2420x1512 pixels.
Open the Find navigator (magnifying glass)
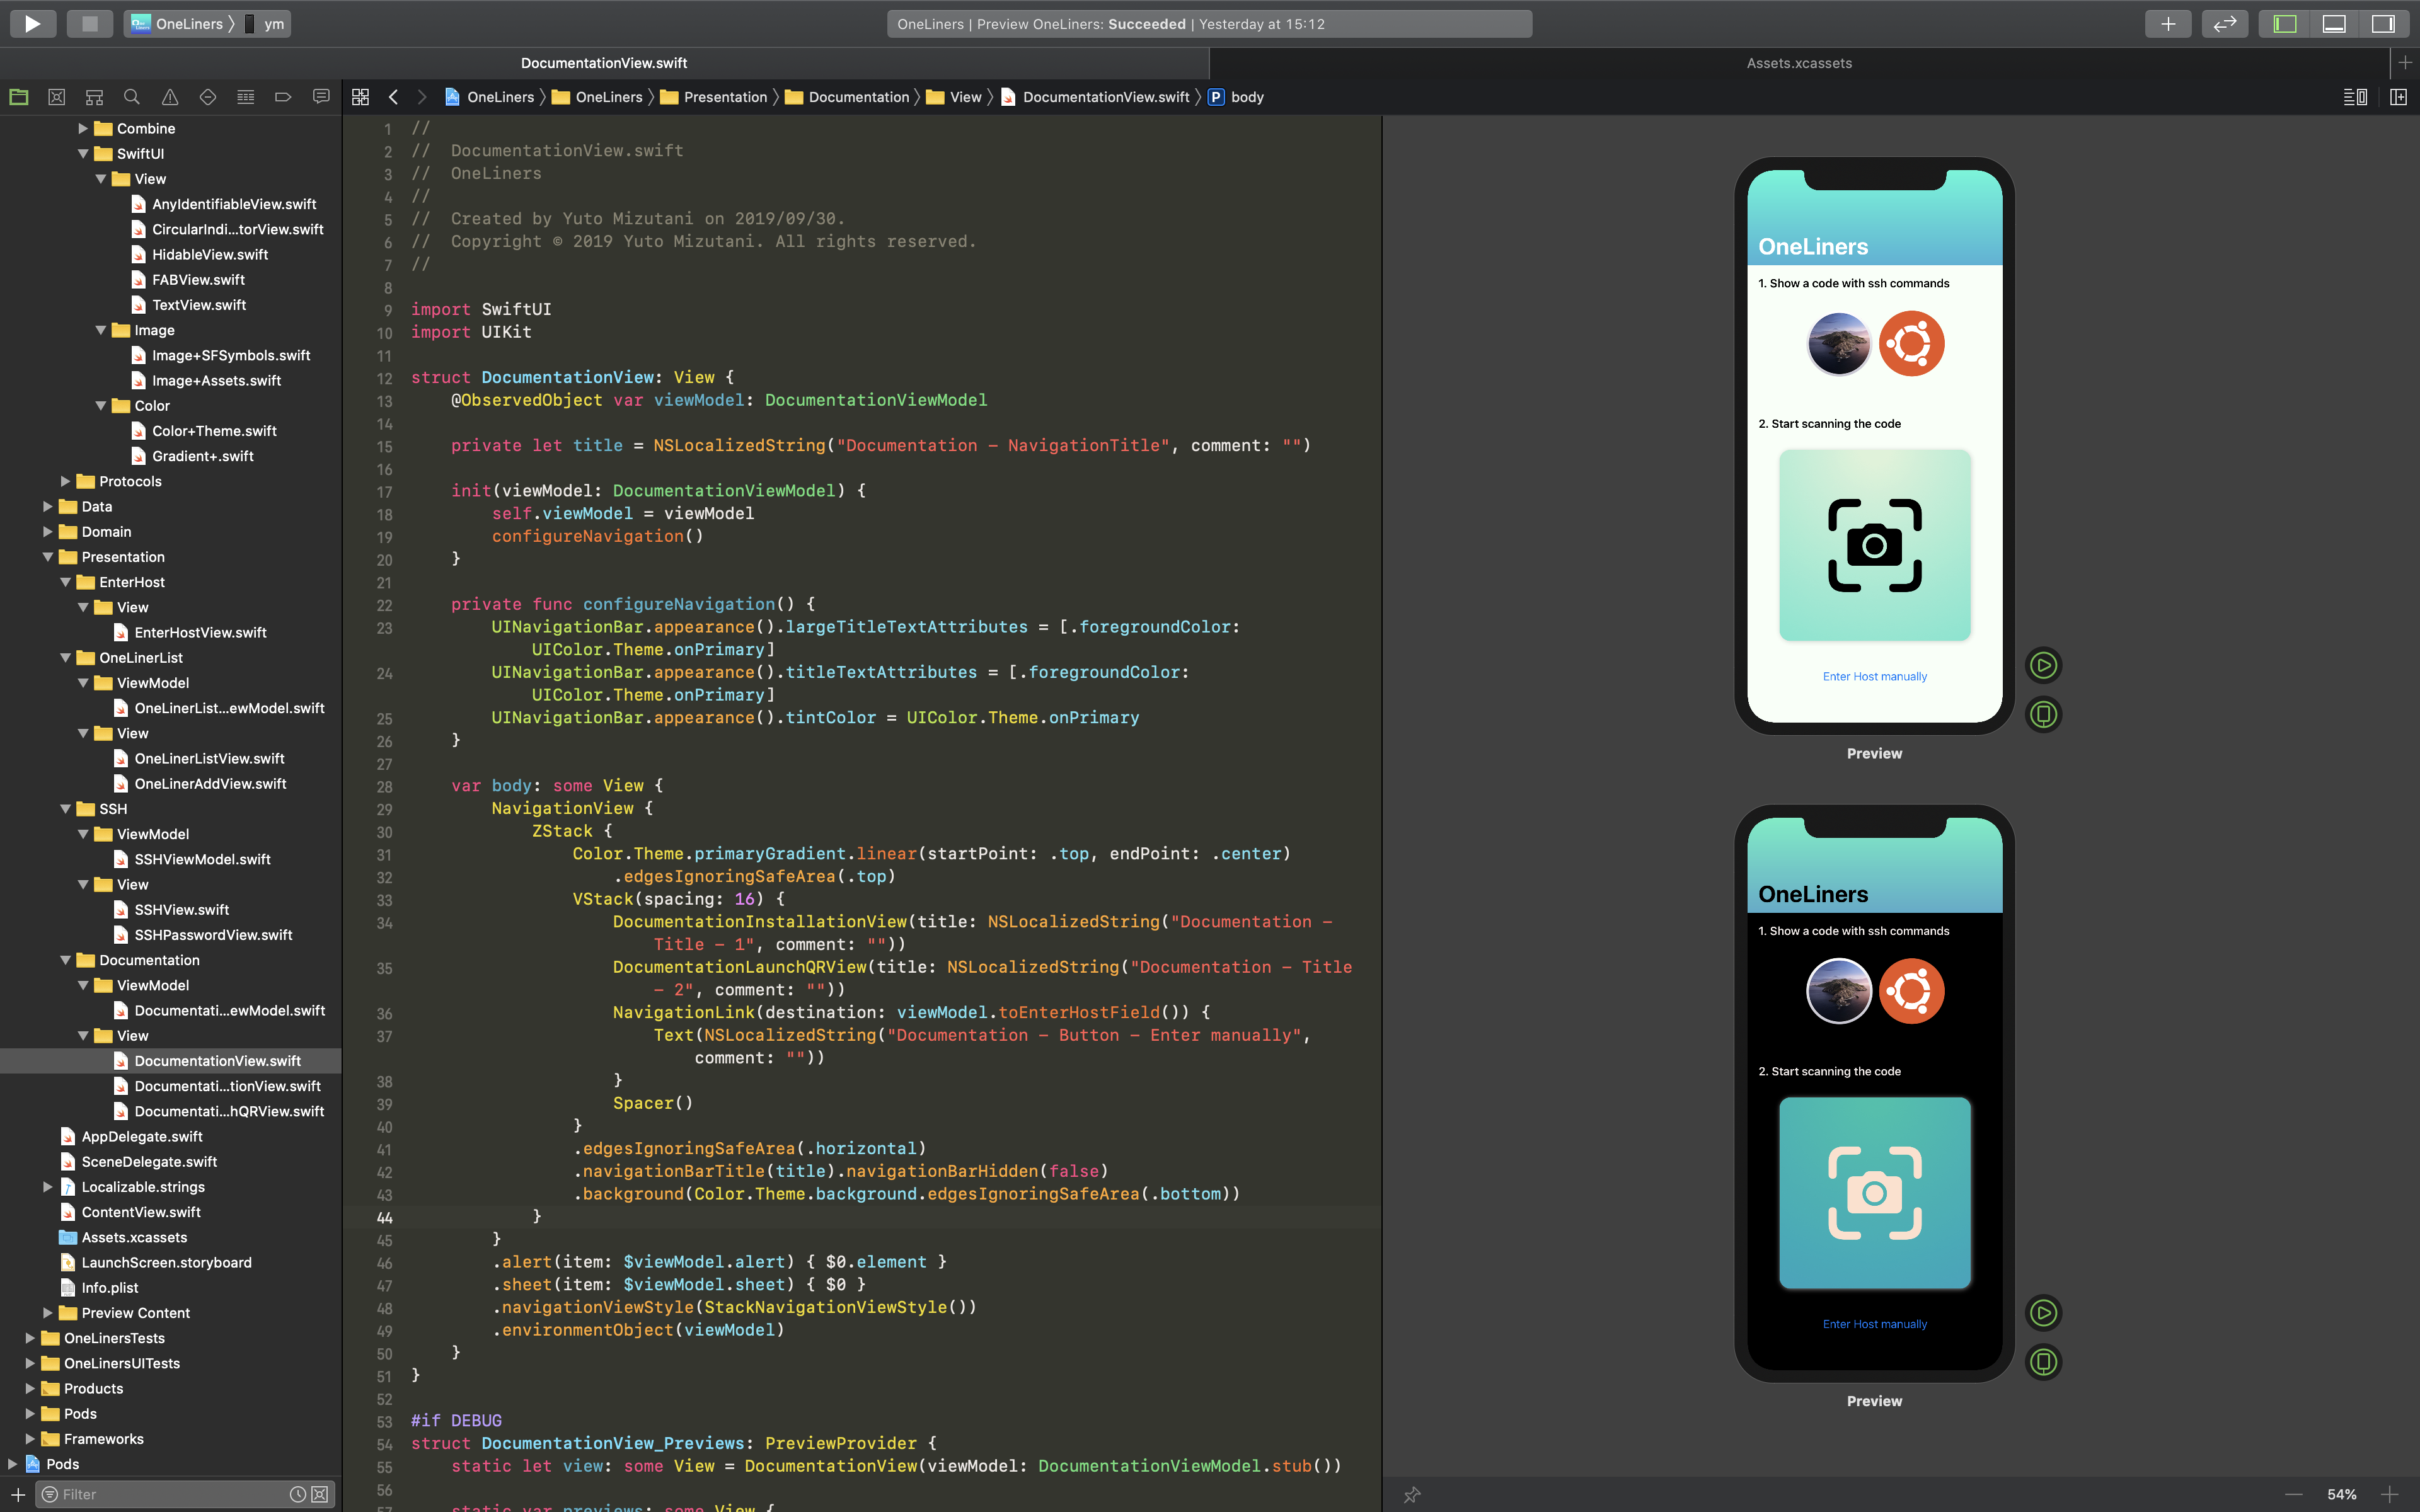[x=132, y=96]
